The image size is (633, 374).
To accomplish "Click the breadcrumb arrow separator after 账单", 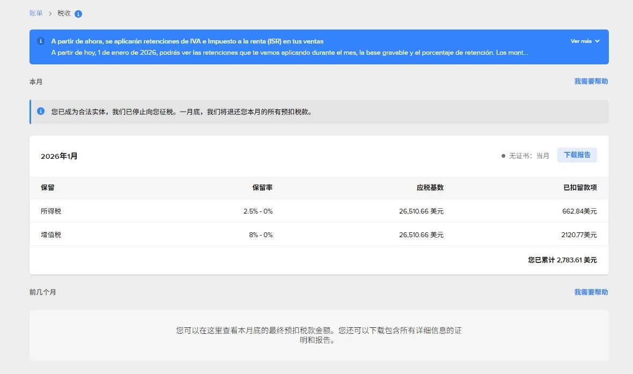I will coord(50,13).
